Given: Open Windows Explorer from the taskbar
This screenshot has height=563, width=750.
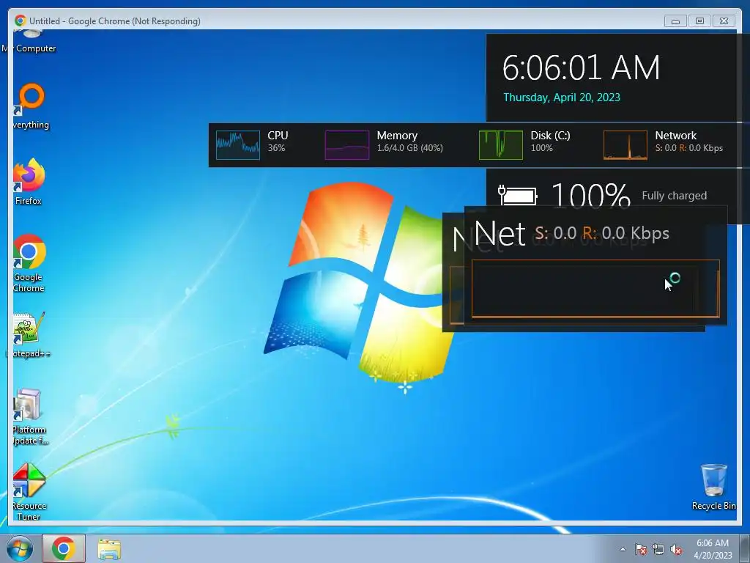Looking at the screenshot, I should (109, 548).
